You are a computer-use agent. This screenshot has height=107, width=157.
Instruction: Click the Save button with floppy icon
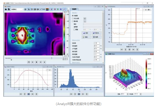(x=86, y=33)
